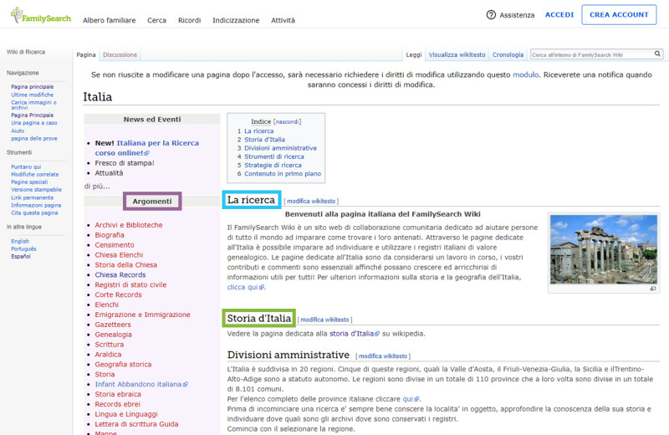Open Puntano qui tool link
This screenshot has height=435, width=669.
26,167
